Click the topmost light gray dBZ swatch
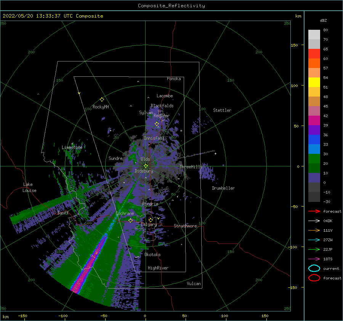 click(314, 34)
